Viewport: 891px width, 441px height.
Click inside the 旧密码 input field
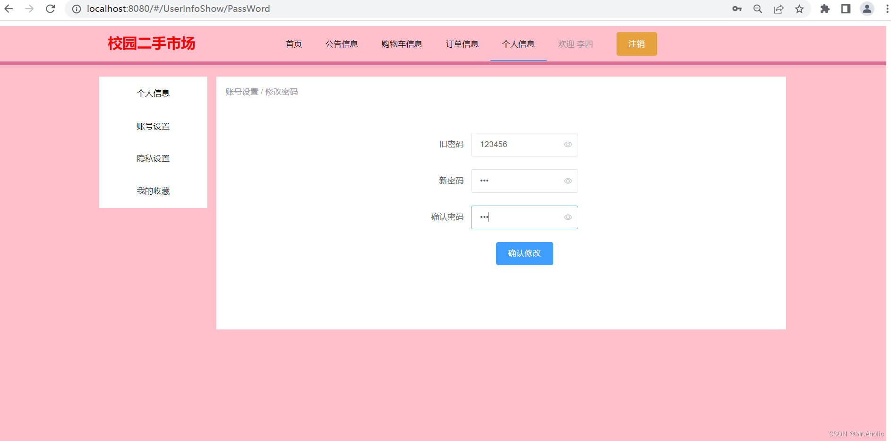pos(515,144)
